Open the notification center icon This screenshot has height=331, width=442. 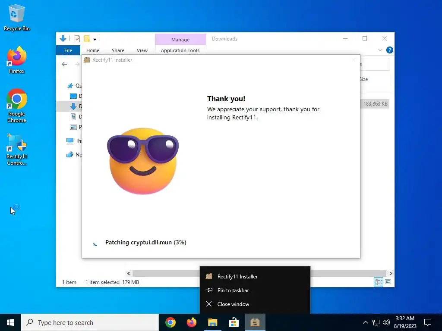tap(428, 322)
